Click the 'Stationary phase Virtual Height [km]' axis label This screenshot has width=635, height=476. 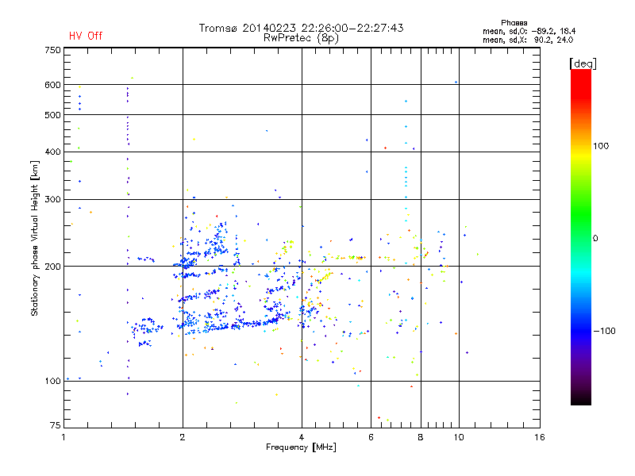[x=34, y=239]
